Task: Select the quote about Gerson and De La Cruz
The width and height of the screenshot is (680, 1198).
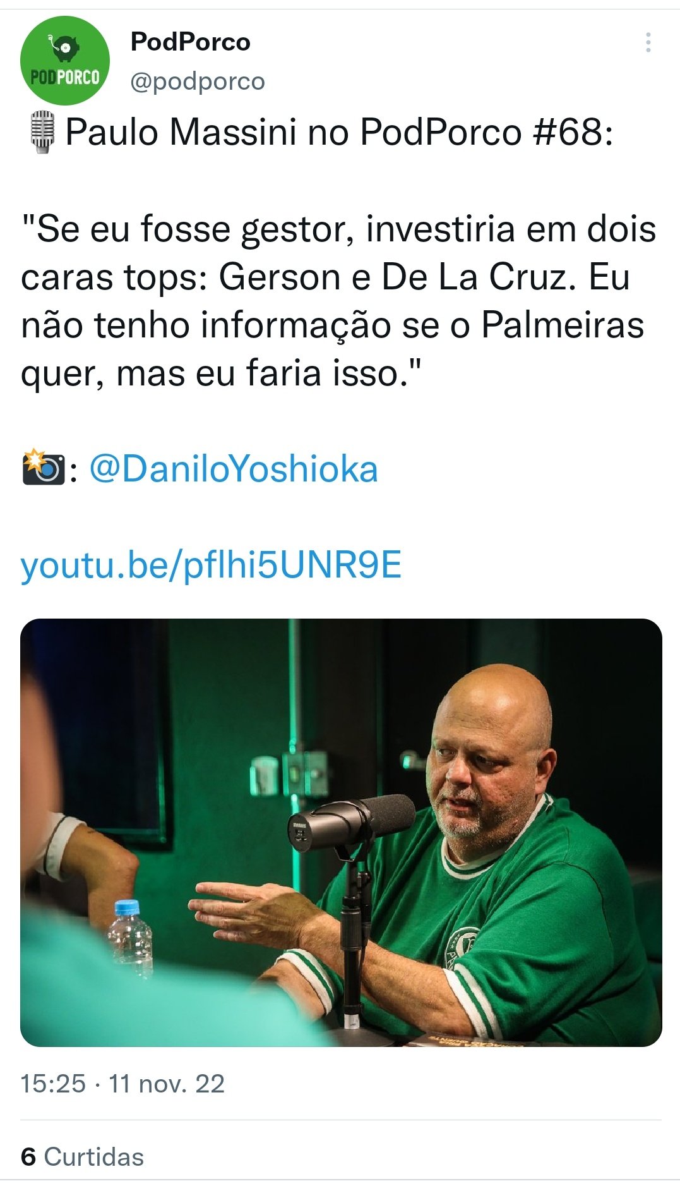Action: (x=338, y=301)
